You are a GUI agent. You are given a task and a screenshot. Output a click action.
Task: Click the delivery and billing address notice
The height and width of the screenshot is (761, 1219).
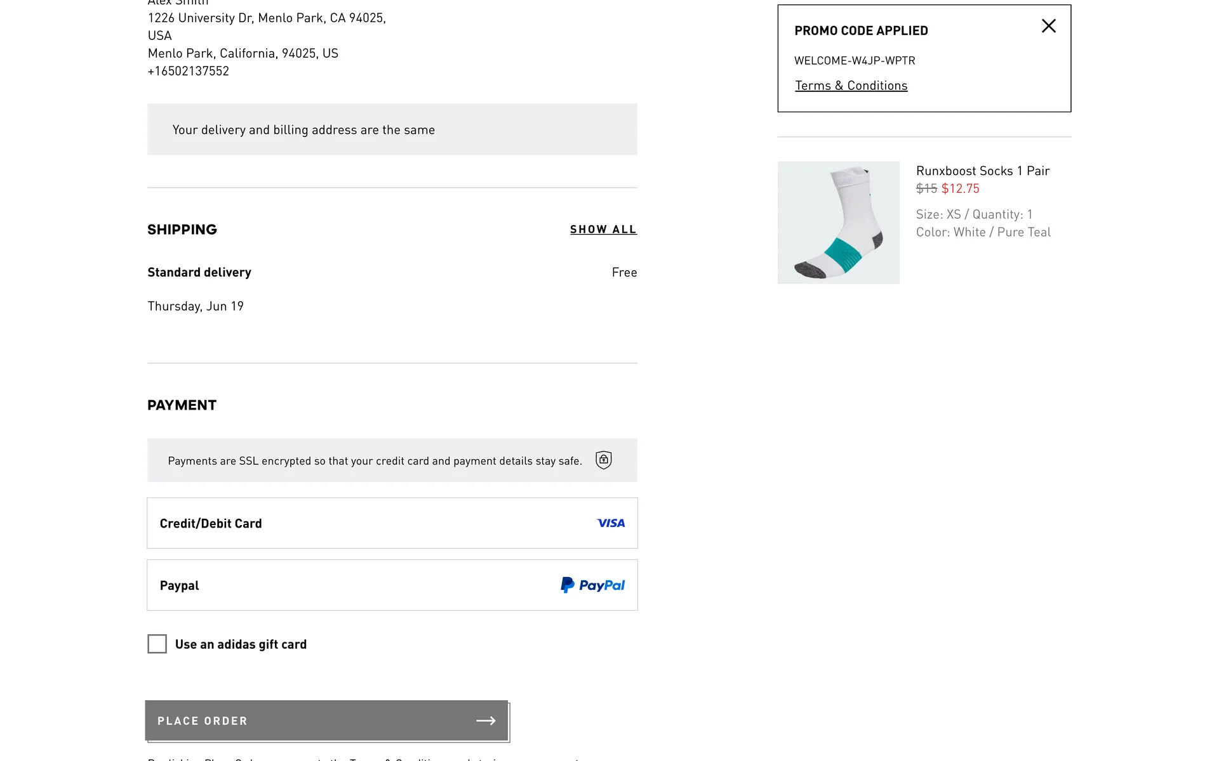click(303, 130)
